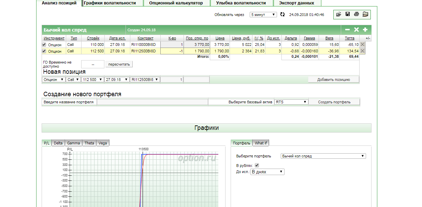The image size is (422, 207).
Task: Uncheck the 112 500 Call option checkbox
Action: (44, 51)
